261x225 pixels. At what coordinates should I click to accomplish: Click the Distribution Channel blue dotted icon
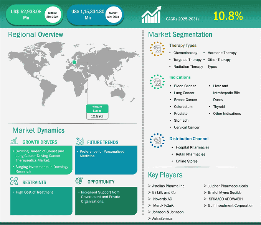[157, 140]
